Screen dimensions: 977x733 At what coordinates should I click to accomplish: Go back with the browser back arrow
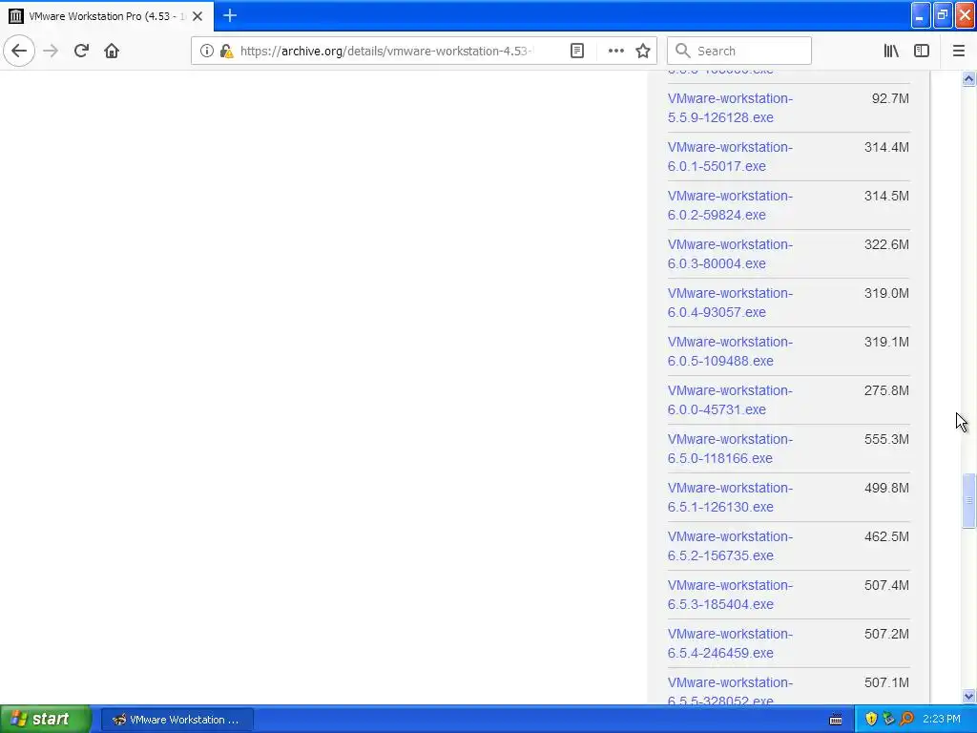point(19,51)
